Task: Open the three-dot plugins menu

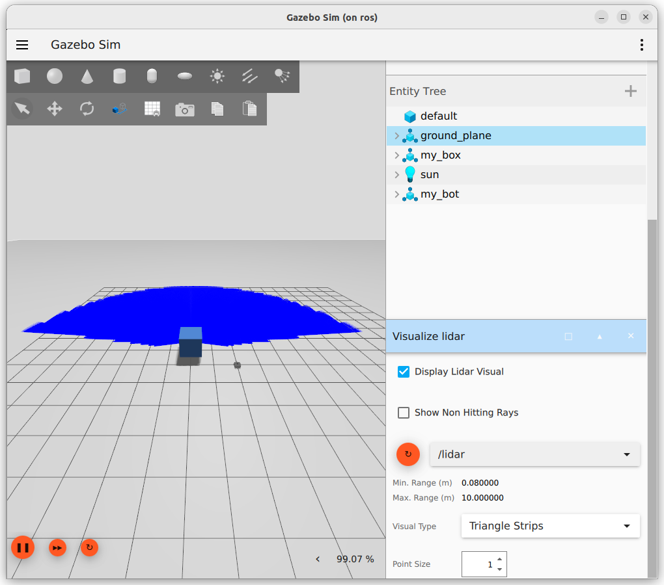Action: [642, 45]
